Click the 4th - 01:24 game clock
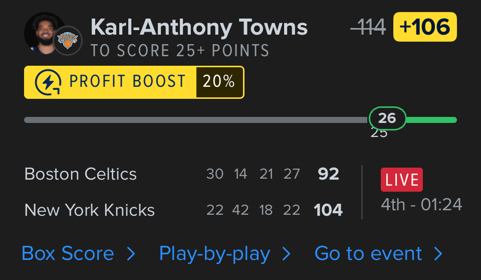This screenshot has height=280, width=481. click(421, 205)
